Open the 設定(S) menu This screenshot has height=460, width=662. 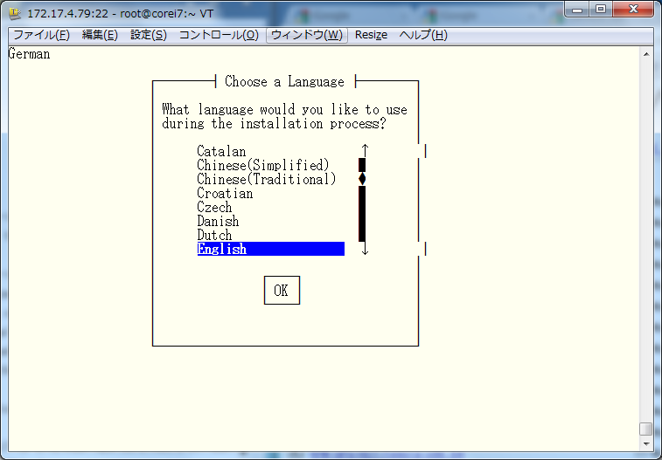point(149,35)
